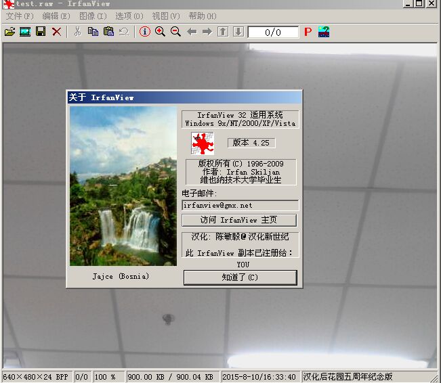The image size is (441, 383).
Task: Click the irfanview@gmx.net email field
Action: (240, 206)
